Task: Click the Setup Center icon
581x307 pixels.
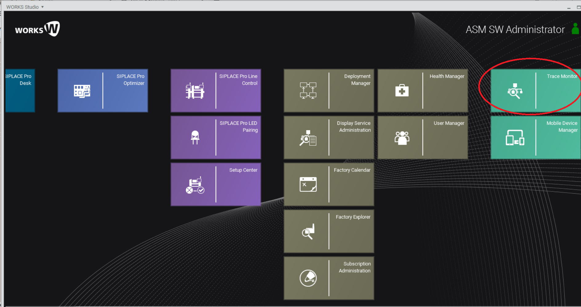Action: [195, 185]
